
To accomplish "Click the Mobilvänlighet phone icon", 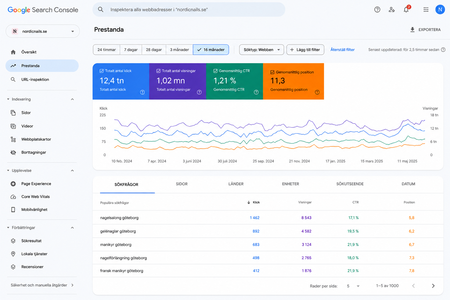I will pos(13,209).
